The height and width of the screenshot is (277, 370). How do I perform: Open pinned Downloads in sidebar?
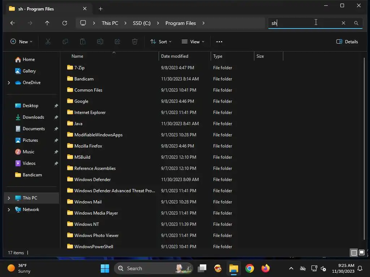[33, 117]
